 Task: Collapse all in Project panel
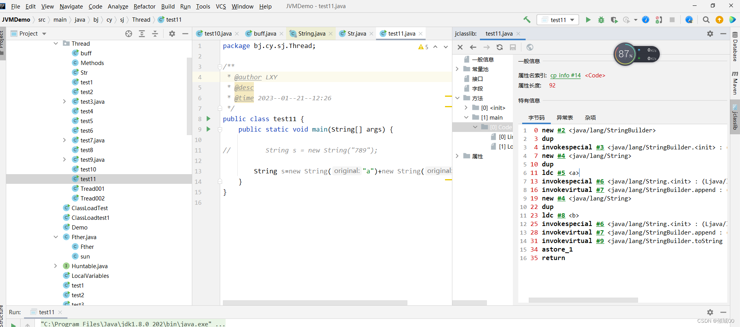[155, 34]
